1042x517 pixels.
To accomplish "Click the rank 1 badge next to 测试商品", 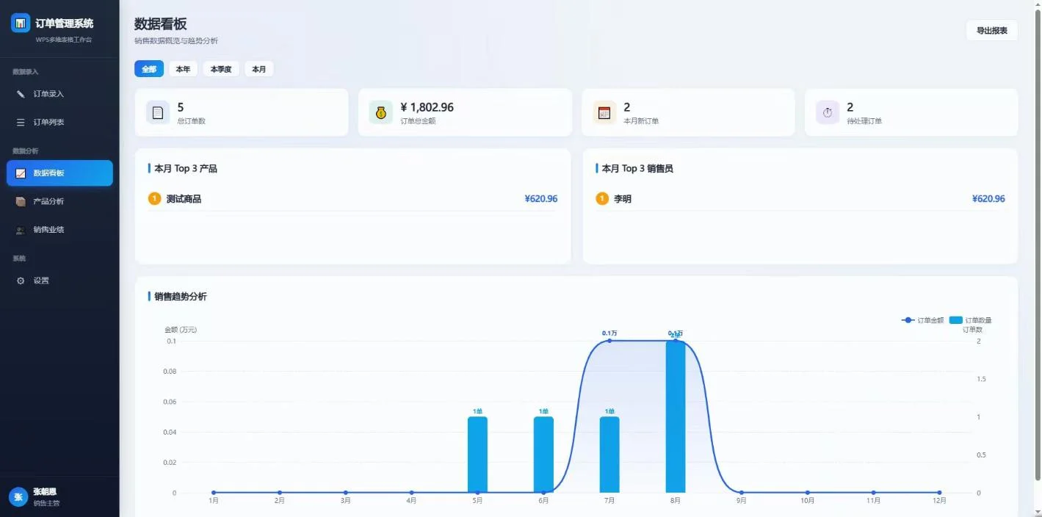I will click(x=154, y=198).
